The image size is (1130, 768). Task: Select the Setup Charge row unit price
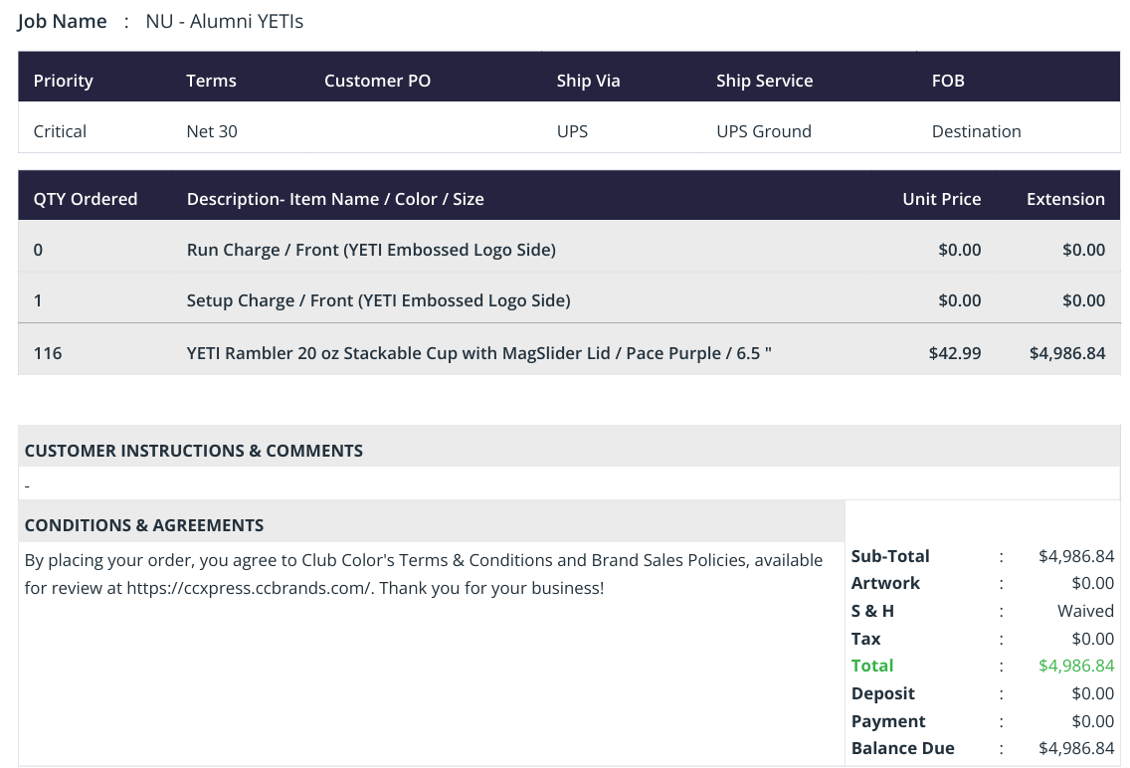pyautogui.click(x=959, y=300)
